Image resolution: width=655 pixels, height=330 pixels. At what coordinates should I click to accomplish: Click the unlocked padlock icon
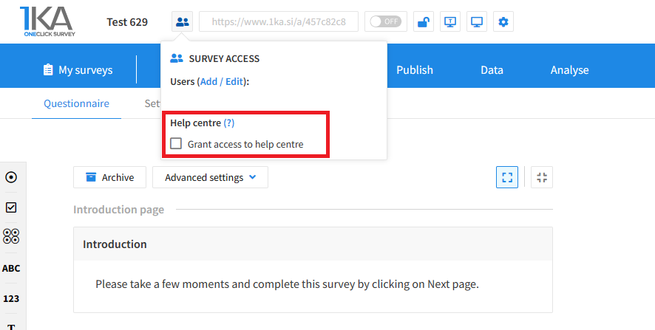click(x=424, y=21)
